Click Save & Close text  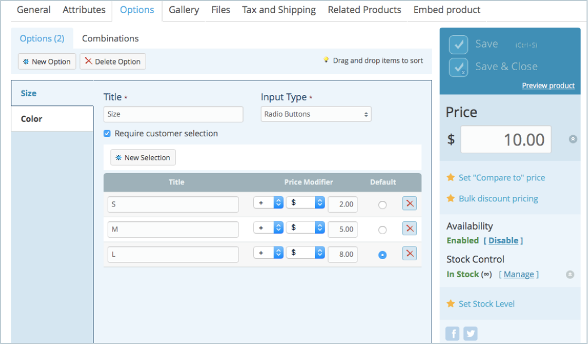tap(506, 66)
